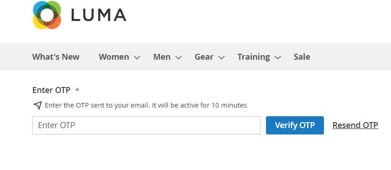
Task: Open the Women category menu
Action: coord(114,57)
